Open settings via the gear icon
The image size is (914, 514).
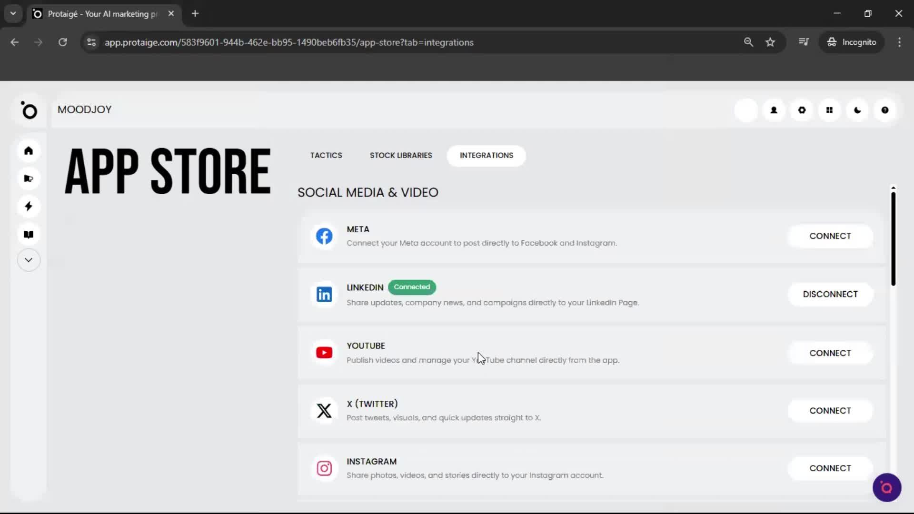(802, 110)
